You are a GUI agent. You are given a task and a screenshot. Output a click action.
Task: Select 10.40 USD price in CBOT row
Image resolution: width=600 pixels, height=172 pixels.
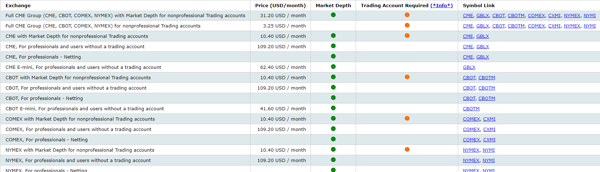pyautogui.click(x=283, y=78)
